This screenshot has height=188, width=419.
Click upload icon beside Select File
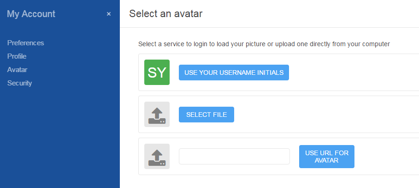click(x=157, y=115)
